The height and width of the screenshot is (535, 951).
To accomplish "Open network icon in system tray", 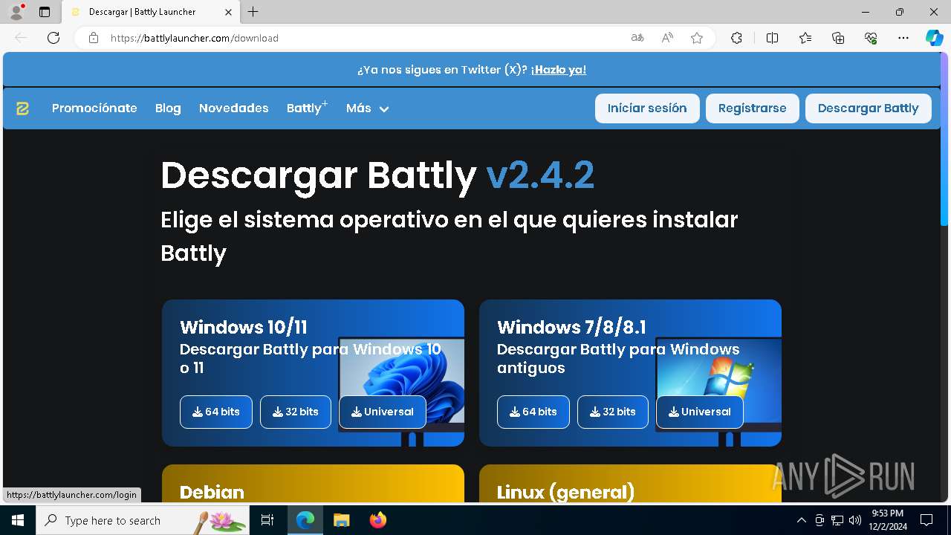I will pyautogui.click(x=837, y=520).
